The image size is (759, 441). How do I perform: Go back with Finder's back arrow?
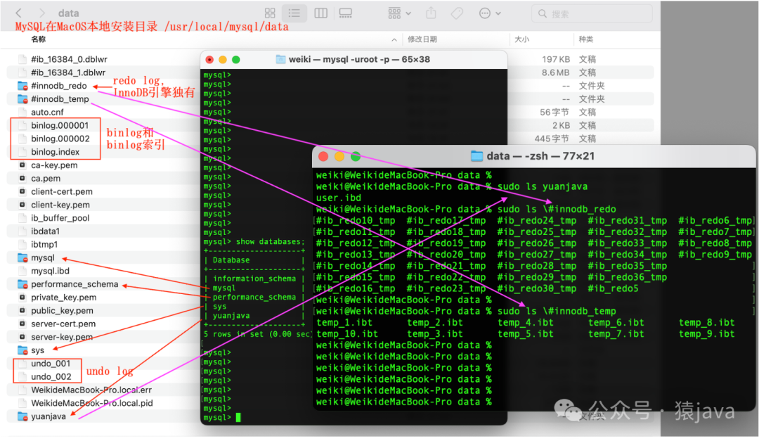point(19,13)
